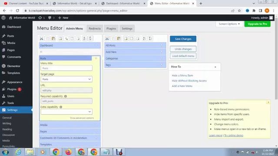Open comments bubble in admin bar
The image size is (278, 156).
[x=51, y=18]
